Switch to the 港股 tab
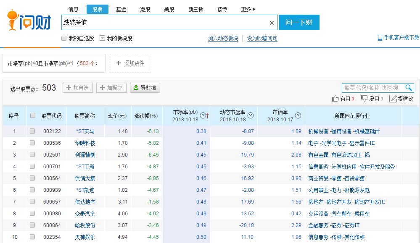This screenshot has width=420, height=243. pos(145,9)
